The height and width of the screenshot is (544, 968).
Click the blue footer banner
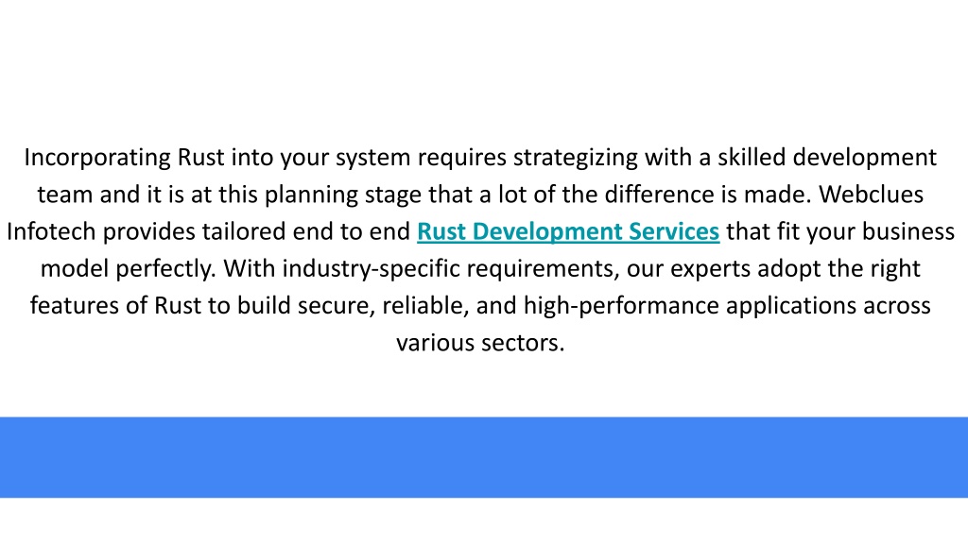pyautogui.click(x=484, y=457)
